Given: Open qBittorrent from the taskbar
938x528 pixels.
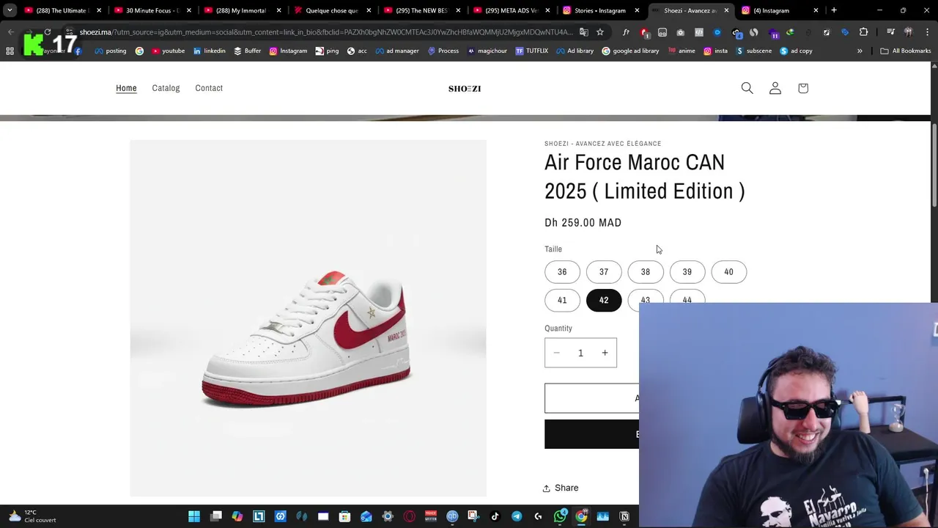Looking at the screenshot, I should coord(452,516).
